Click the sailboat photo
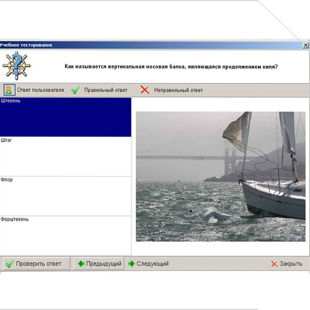The height and width of the screenshot is (310, 310). 221,177
